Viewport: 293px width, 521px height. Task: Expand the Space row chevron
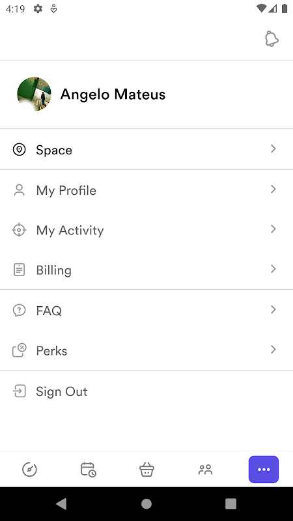pyautogui.click(x=273, y=148)
